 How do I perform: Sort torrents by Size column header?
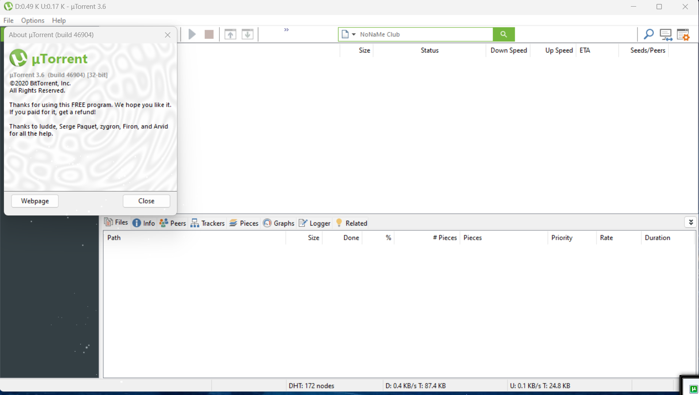[357, 50]
